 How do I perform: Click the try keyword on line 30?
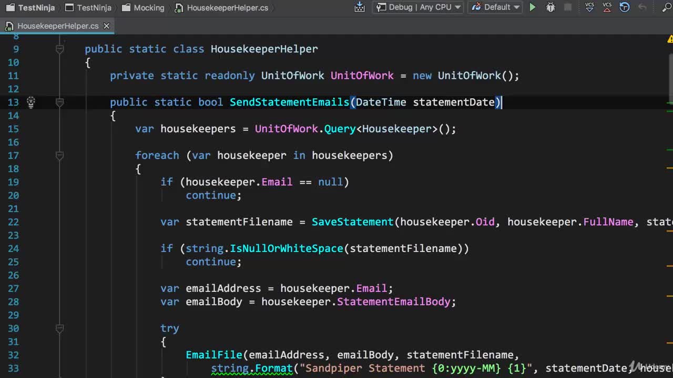tap(170, 328)
